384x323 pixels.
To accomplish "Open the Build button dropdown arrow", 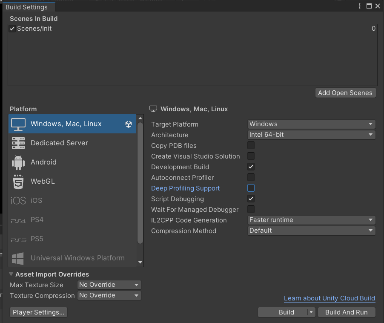I will coord(311,312).
